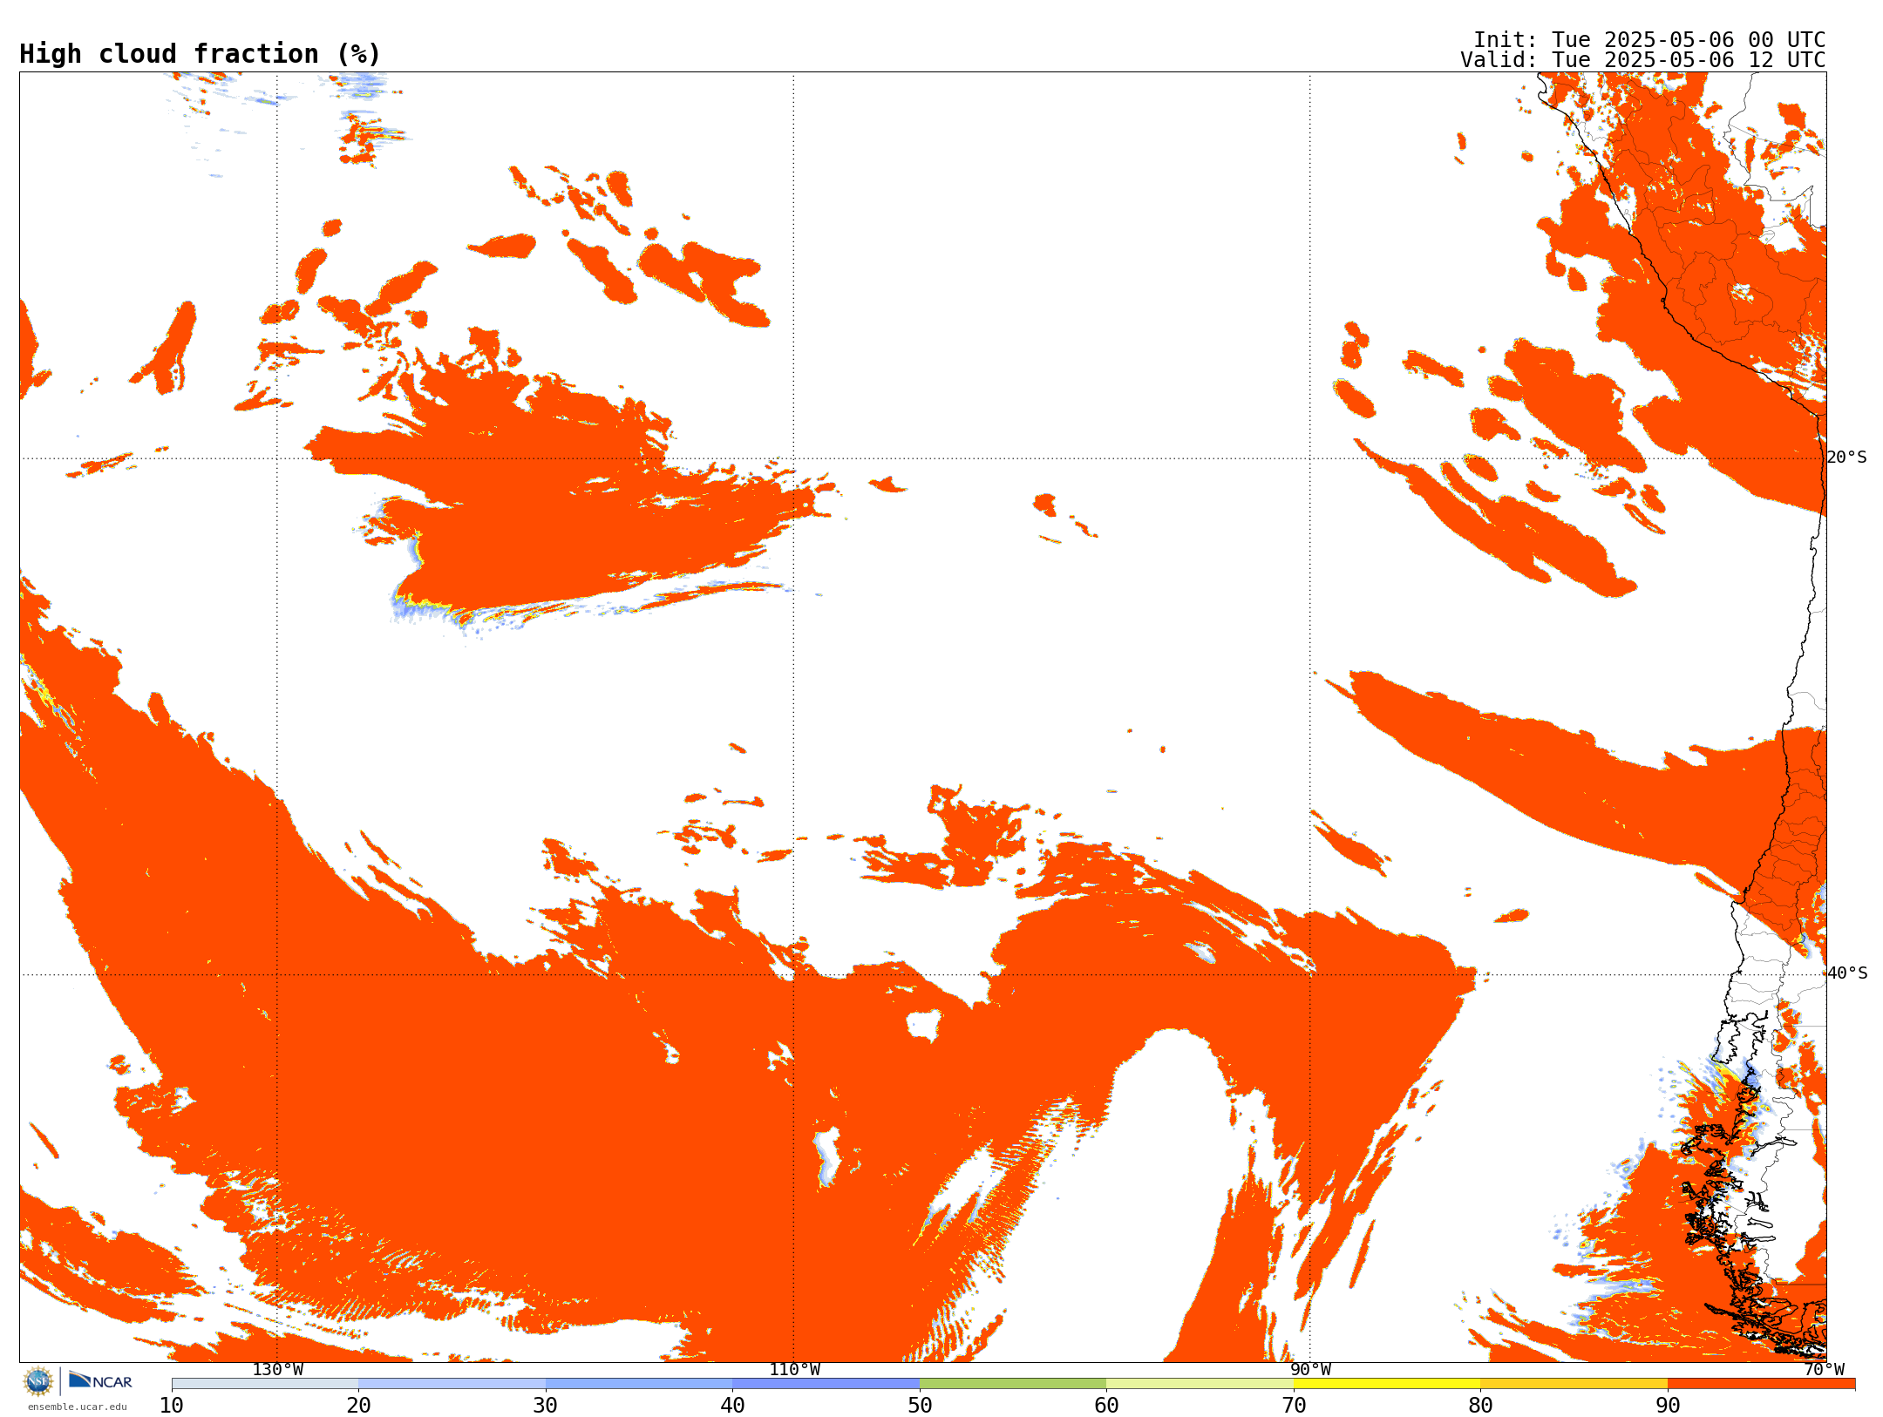Click the 130°W longitude label
Image resolution: width=1883 pixels, height=1417 pixels.
coord(278,1370)
